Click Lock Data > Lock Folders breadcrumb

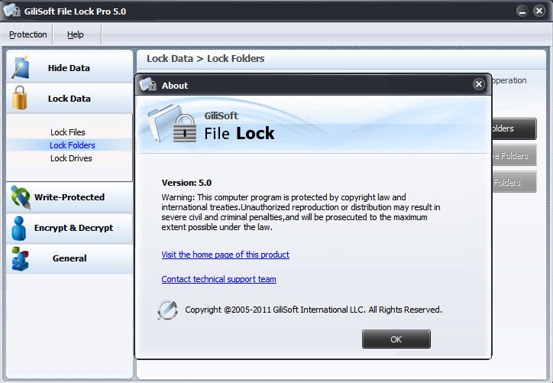click(x=205, y=59)
